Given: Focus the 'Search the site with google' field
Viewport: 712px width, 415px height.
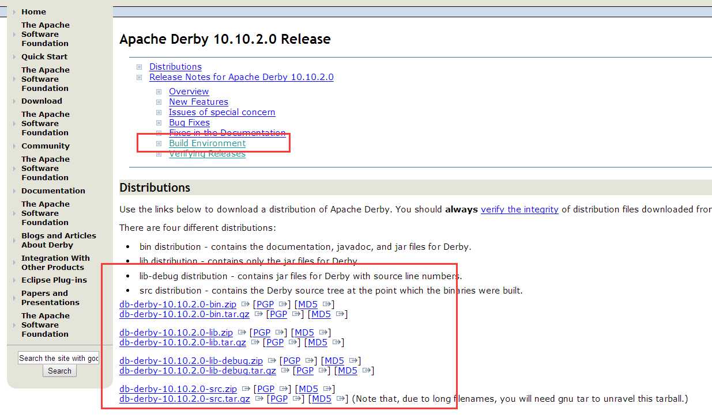Looking at the screenshot, I should click(x=58, y=358).
